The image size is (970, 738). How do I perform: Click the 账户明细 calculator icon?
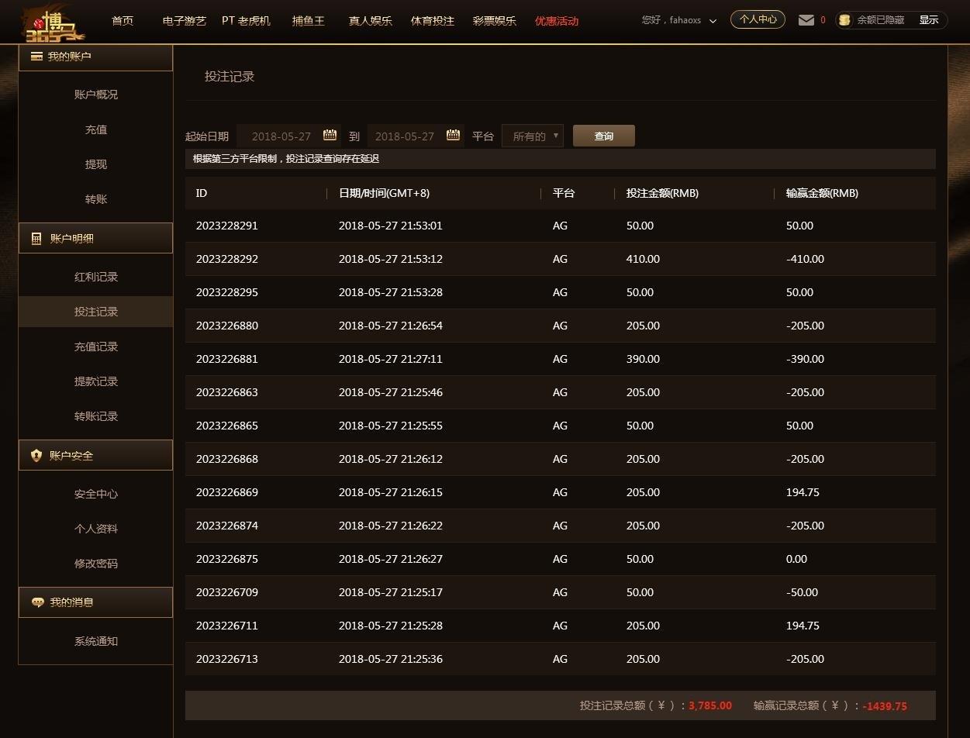tap(36, 238)
